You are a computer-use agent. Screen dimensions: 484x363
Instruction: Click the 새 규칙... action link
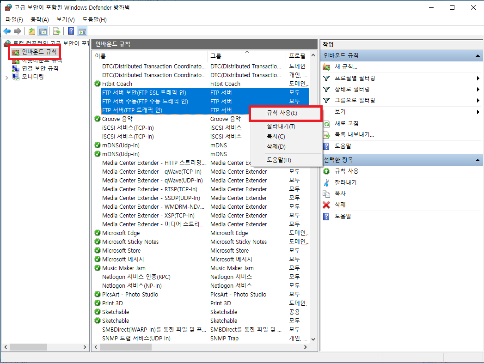[x=346, y=67]
